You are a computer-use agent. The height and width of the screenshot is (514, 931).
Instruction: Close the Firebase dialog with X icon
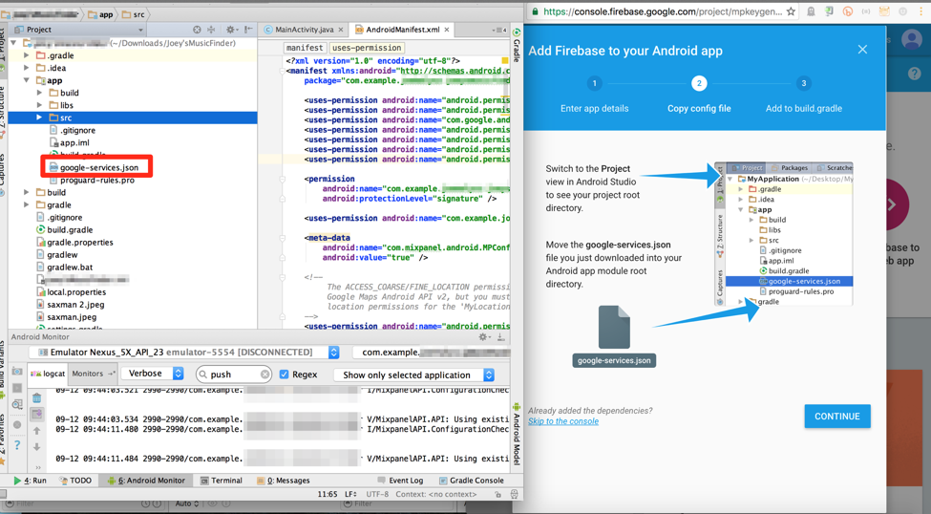click(862, 50)
